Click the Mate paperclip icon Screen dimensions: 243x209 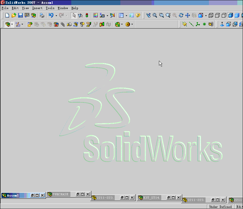point(63,24)
